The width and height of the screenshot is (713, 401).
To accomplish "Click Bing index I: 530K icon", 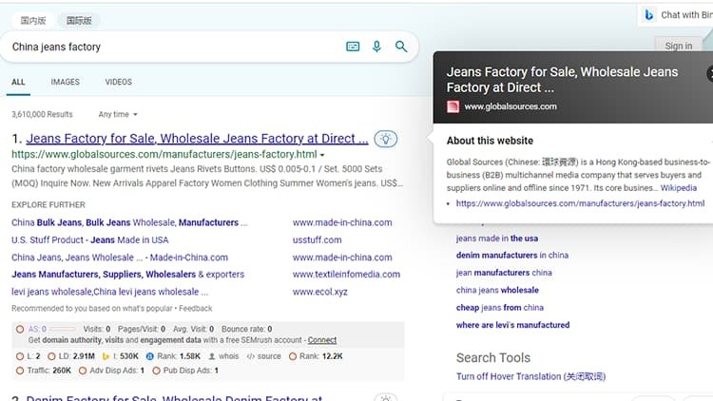I will (x=106, y=356).
